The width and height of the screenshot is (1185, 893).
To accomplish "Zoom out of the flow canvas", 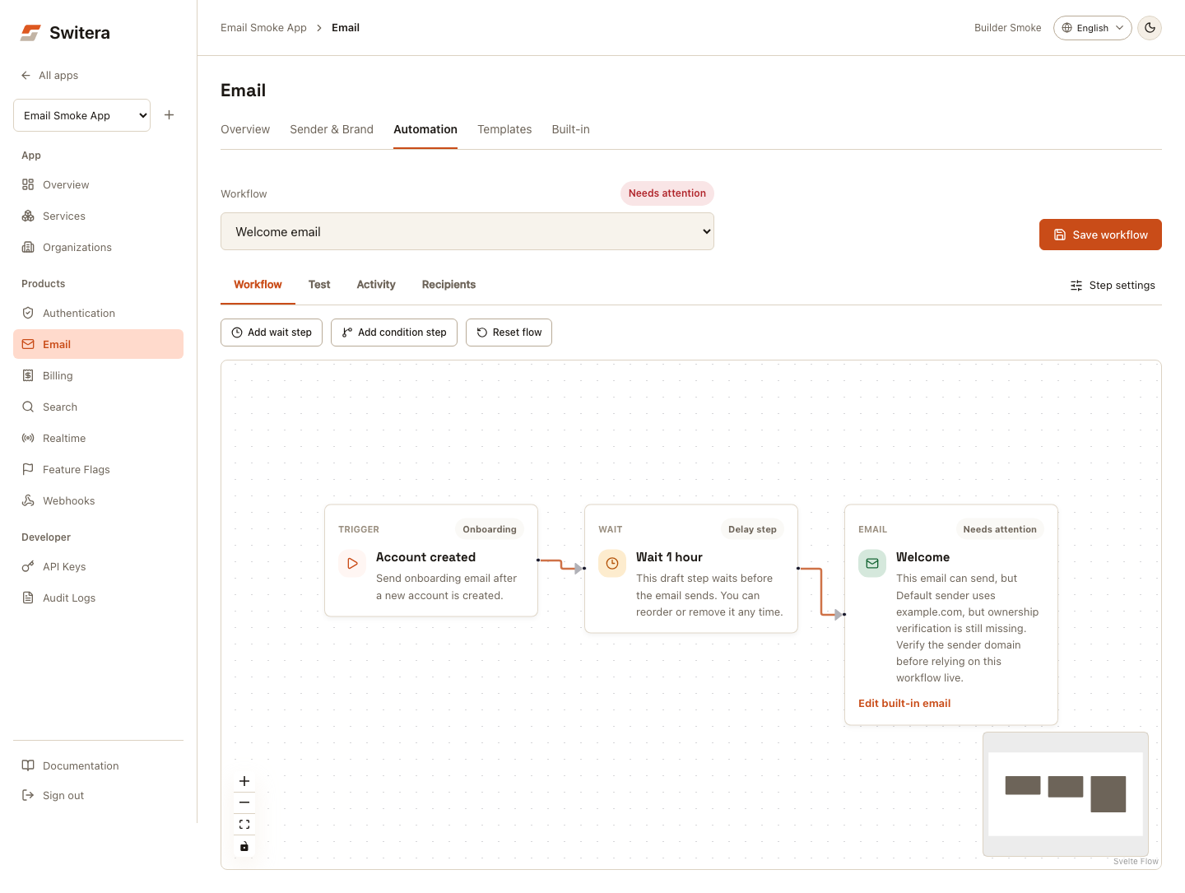I will click(x=244, y=802).
